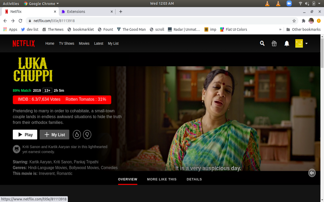The image size is (324, 202).
Task: Close the Extensions tab
Action: pyautogui.click(x=112, y=12)
